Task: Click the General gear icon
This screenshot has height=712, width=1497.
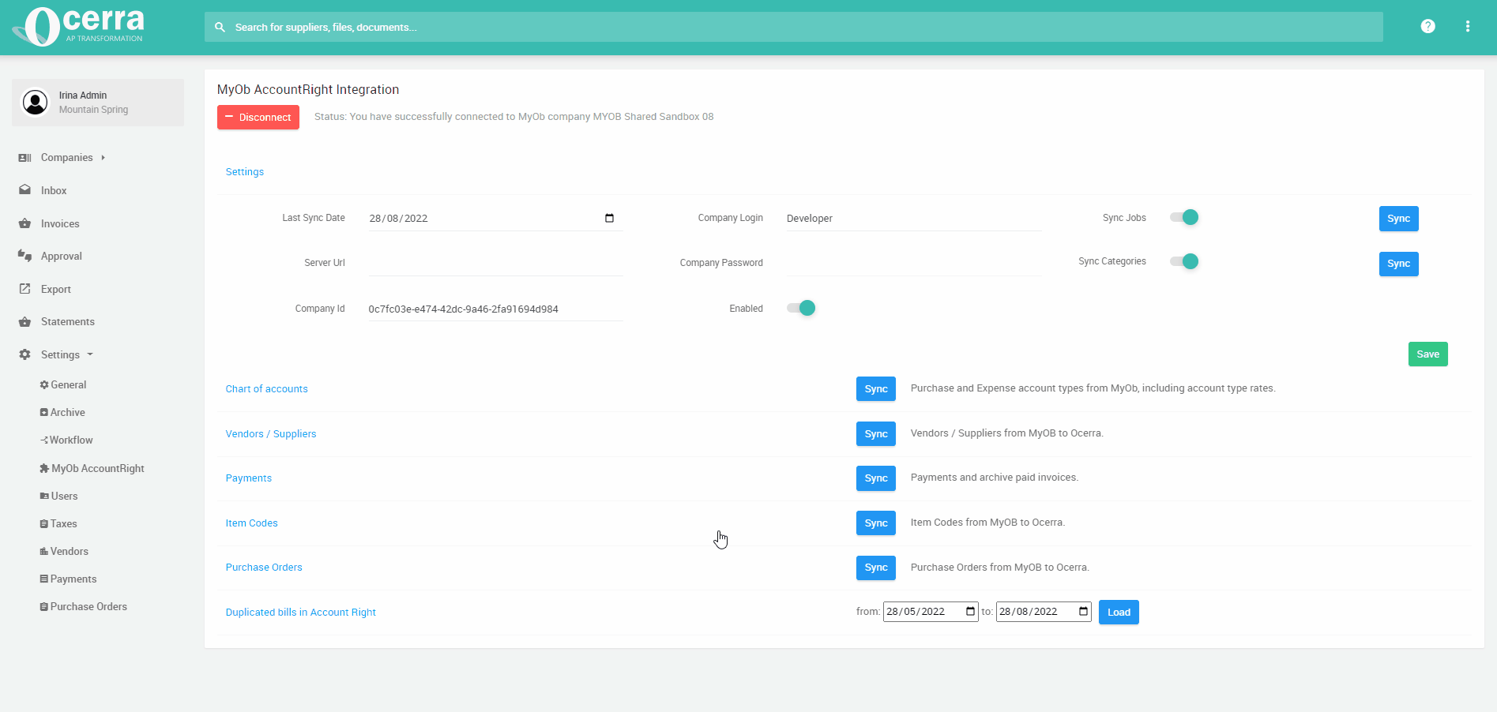Action: coord(44,384)
